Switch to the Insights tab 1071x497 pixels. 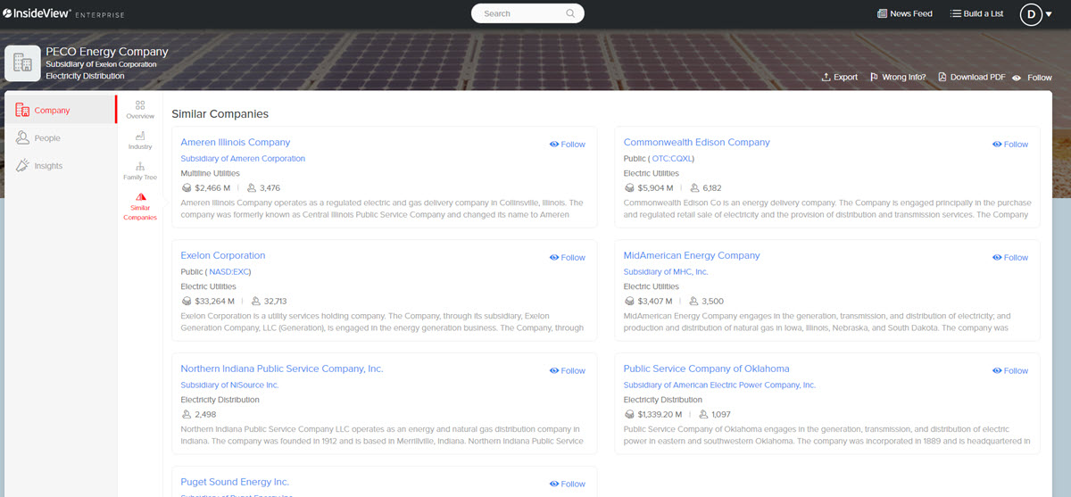point(48,166)
